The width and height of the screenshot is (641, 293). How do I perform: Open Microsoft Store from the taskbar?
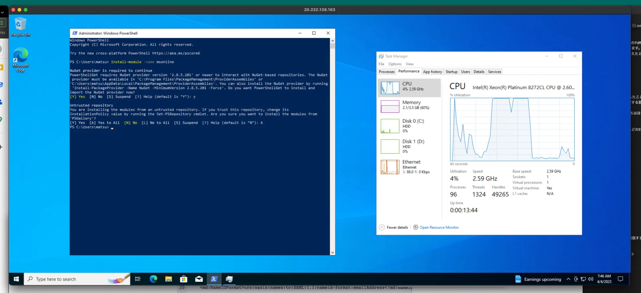click(x=183, y=279)
